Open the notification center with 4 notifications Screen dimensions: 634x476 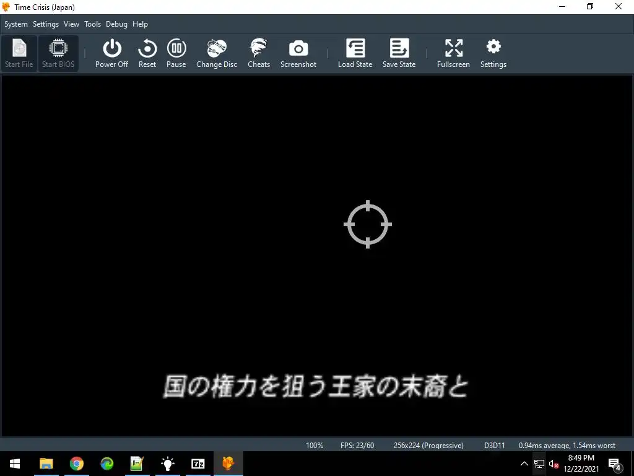[x=615, y=464]
